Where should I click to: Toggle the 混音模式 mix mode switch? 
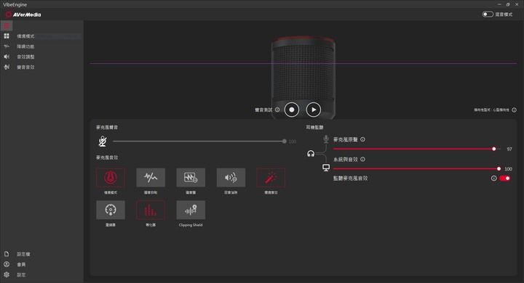click(x=488, y=15)
